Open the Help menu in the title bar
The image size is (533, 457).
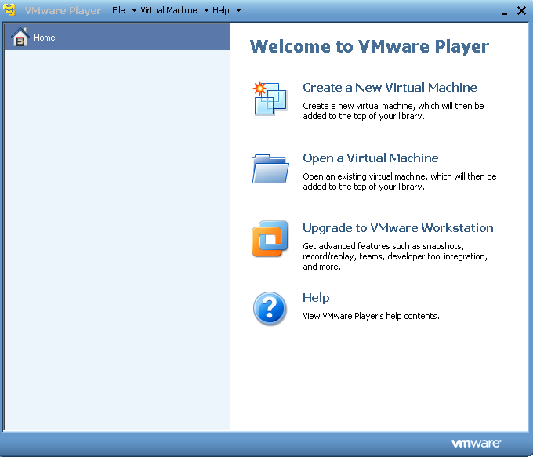[x=221, y=10]
